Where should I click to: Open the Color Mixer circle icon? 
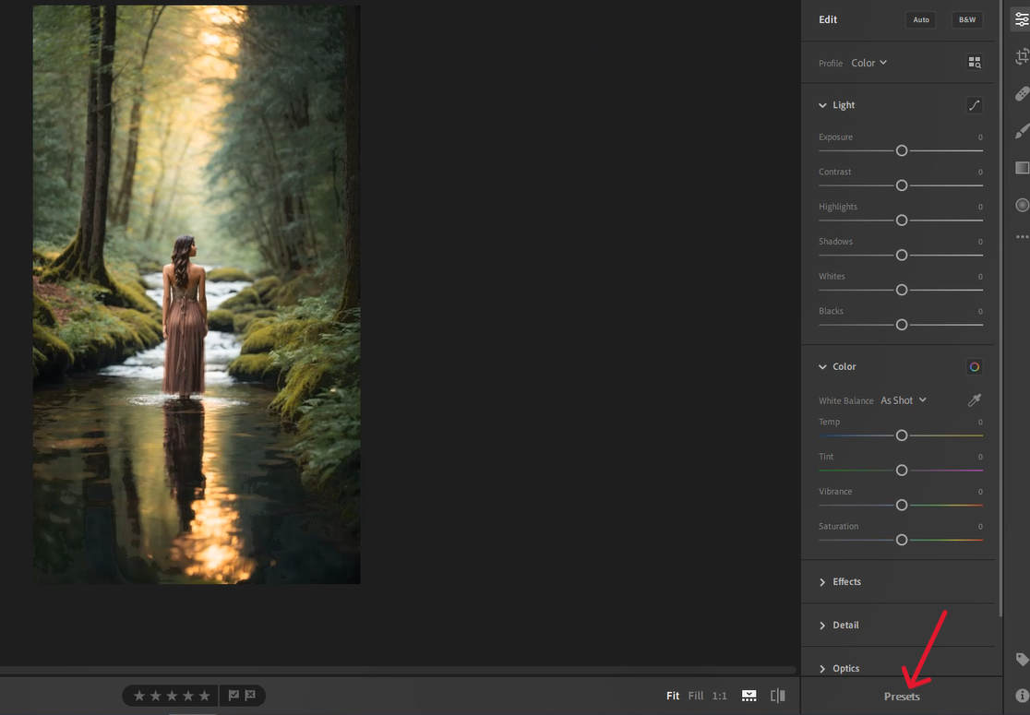974,367
